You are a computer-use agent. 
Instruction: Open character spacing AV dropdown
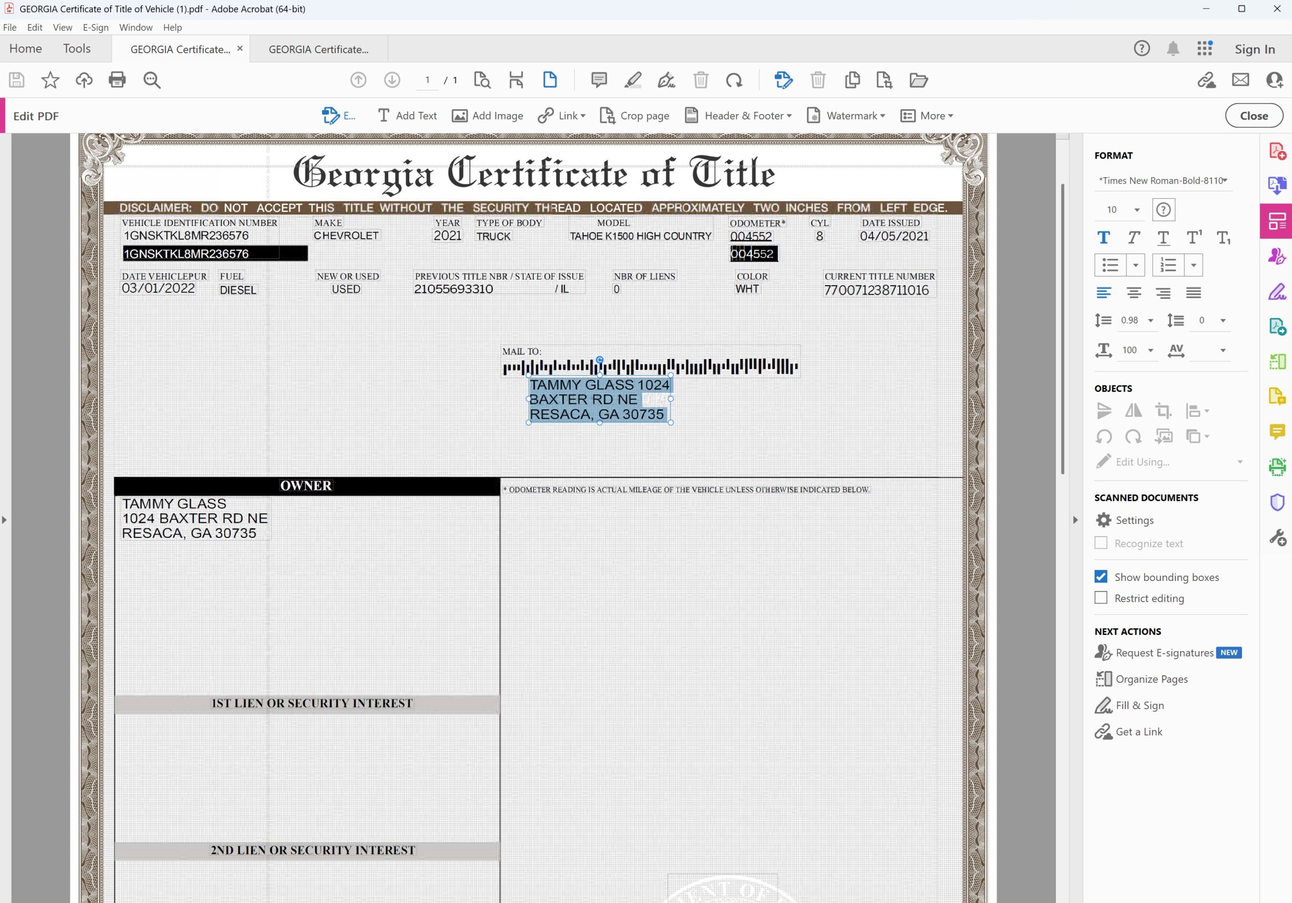1223,350
